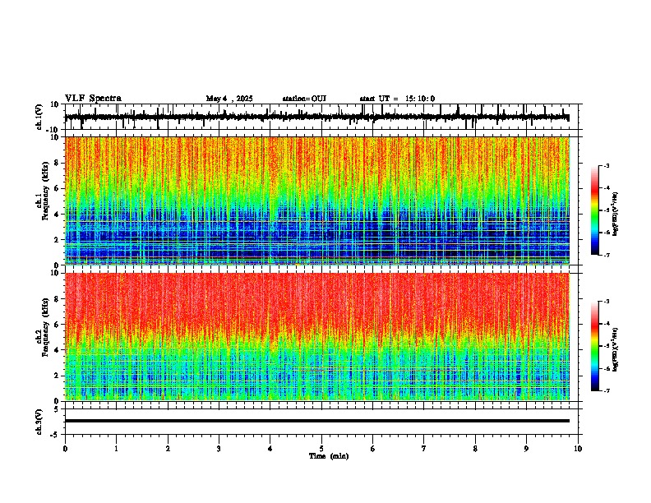Screen dimensions: 651x503
Task: Click the ch.2 log(PSD) color bar
Action: pos(595,346)
